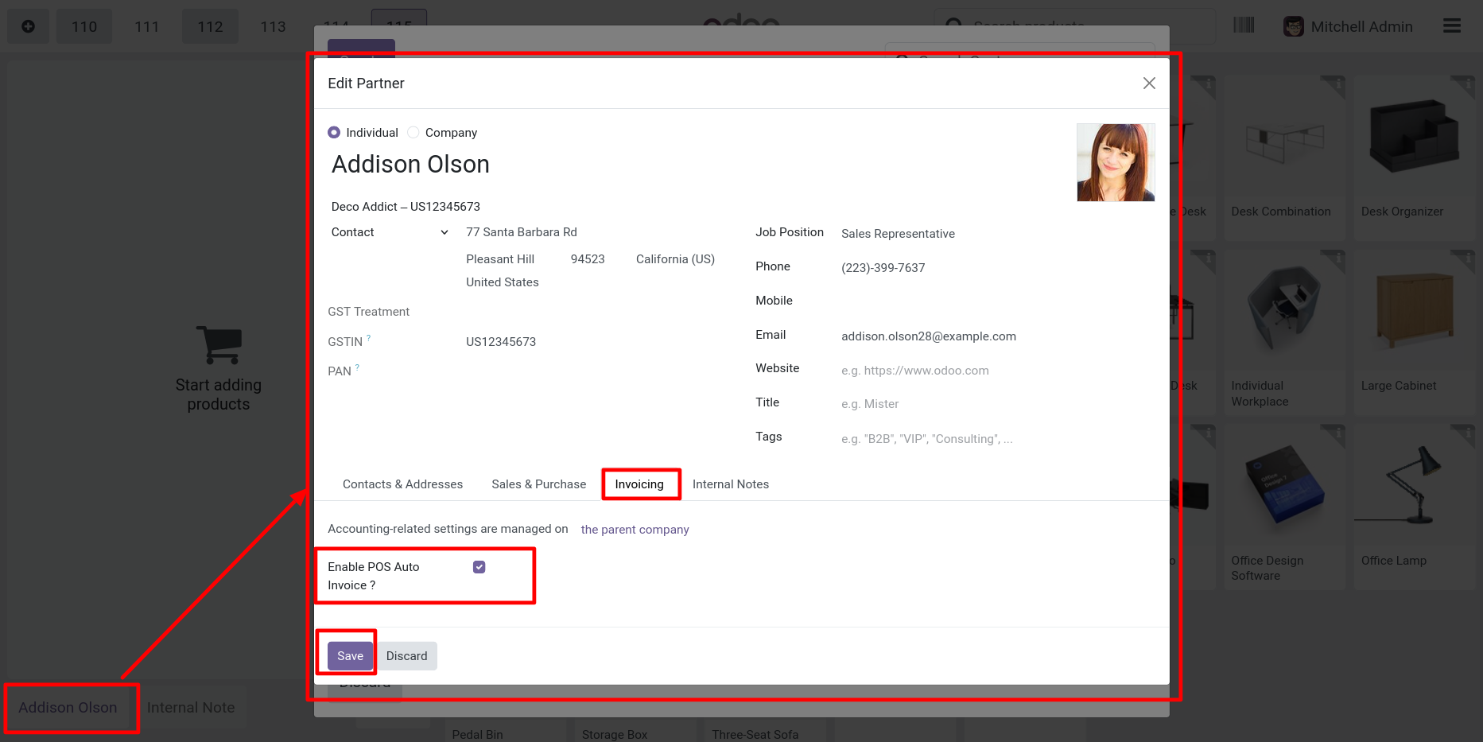Select order tab 111
This screenshot has height=742, width=1483.
point(147,26)
